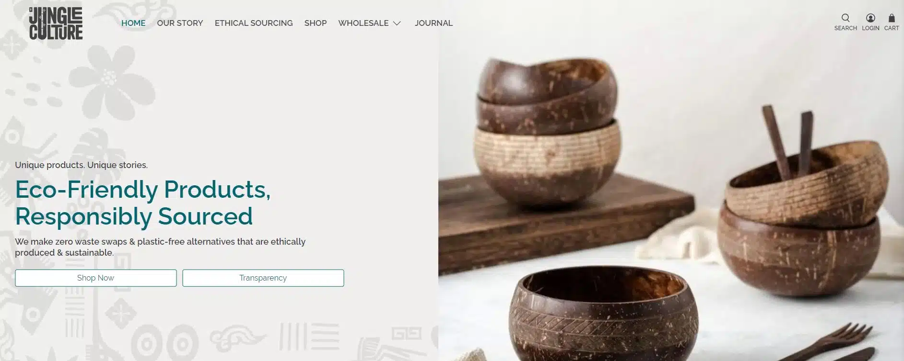The width and height of the screenshot is (904, 361).
Task: Go to the Home menu item
Action: point(133,23)
